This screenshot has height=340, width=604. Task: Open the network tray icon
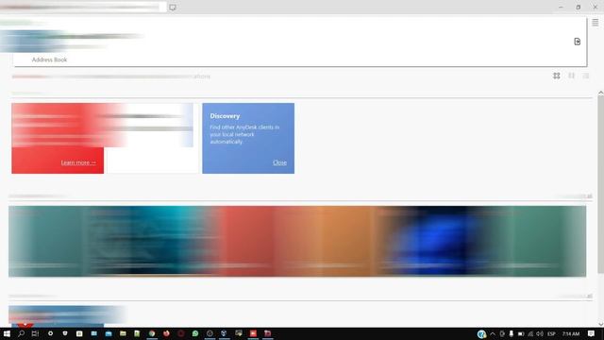tap(530, 333)
